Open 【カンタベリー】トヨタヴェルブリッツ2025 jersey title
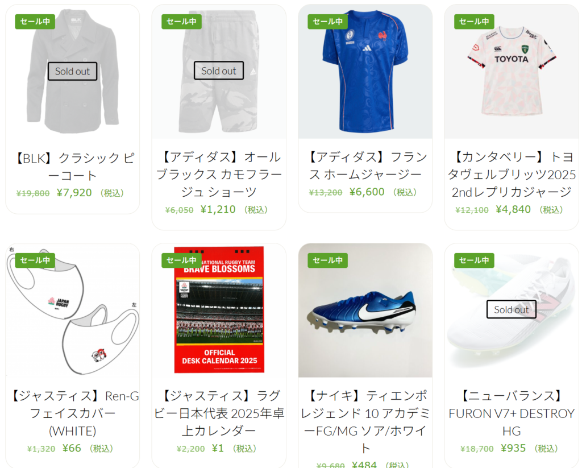The height and width of the screenshot is (468, 582). tap(512, 174)
